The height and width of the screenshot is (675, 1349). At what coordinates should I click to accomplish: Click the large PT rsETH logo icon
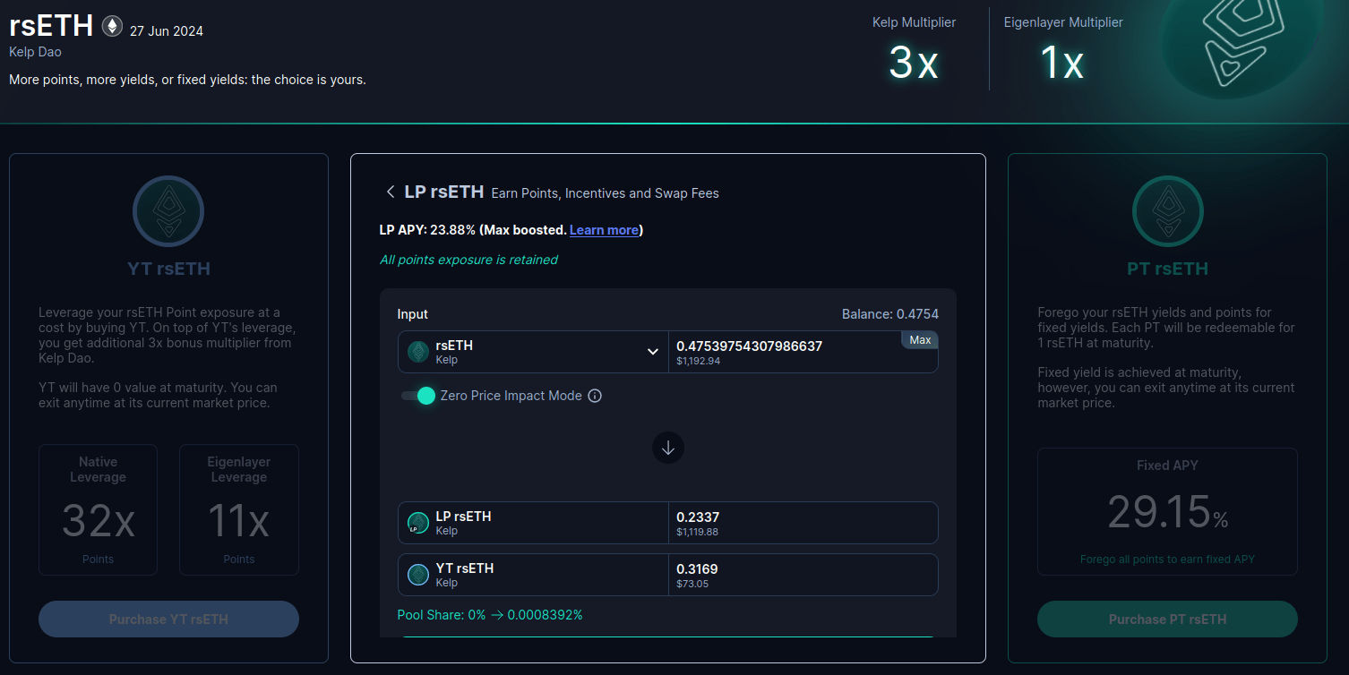(x=1167, y=211)
